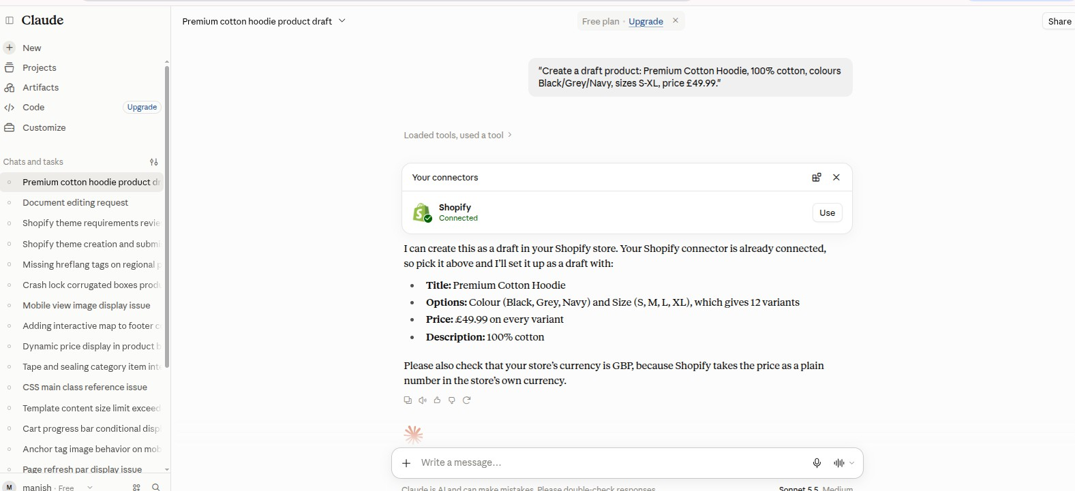Open Artifacts in the sidebar
This screenshot has height=491, width=1075.
40,87
